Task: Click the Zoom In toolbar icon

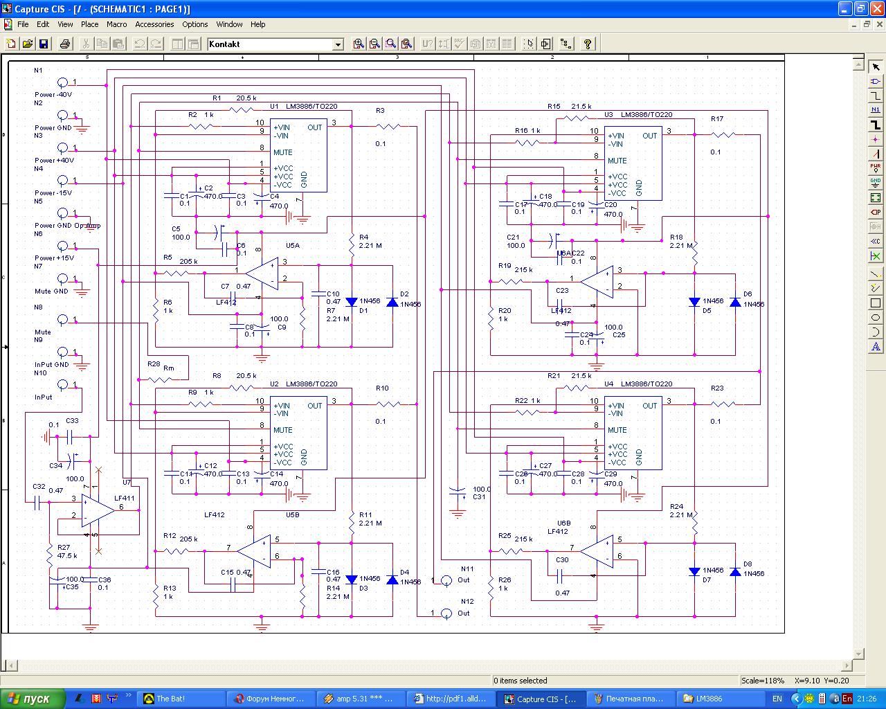Action: click(x=359, y=44)
